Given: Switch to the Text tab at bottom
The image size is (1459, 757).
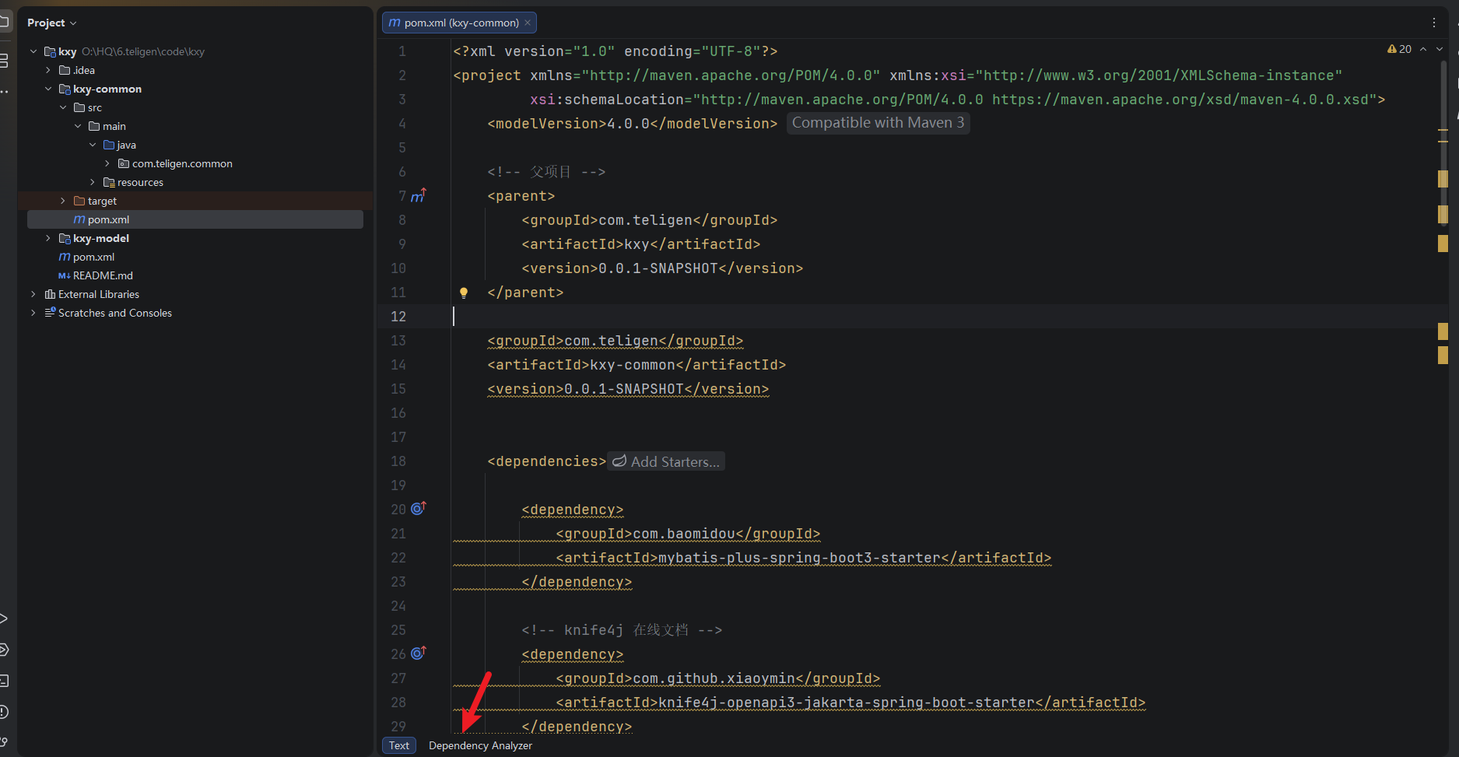Looking at the screenshot, I should (x=399, y=745).
